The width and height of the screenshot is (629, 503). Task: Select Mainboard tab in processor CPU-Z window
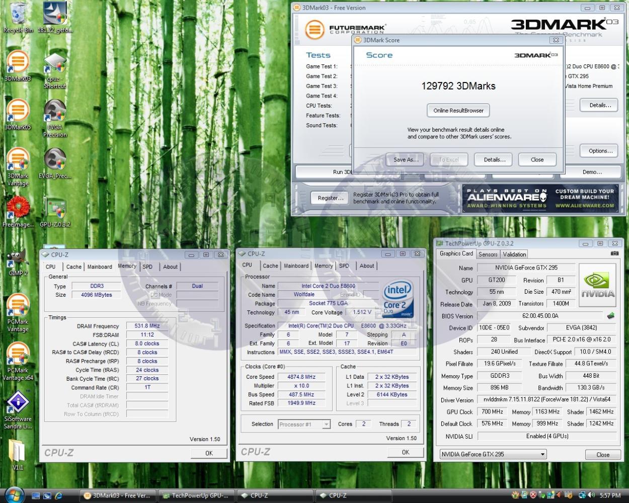pyautogui.click(x=296, y=266)
